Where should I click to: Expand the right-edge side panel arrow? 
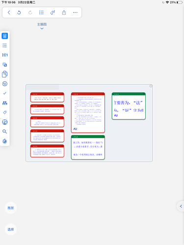181,206
